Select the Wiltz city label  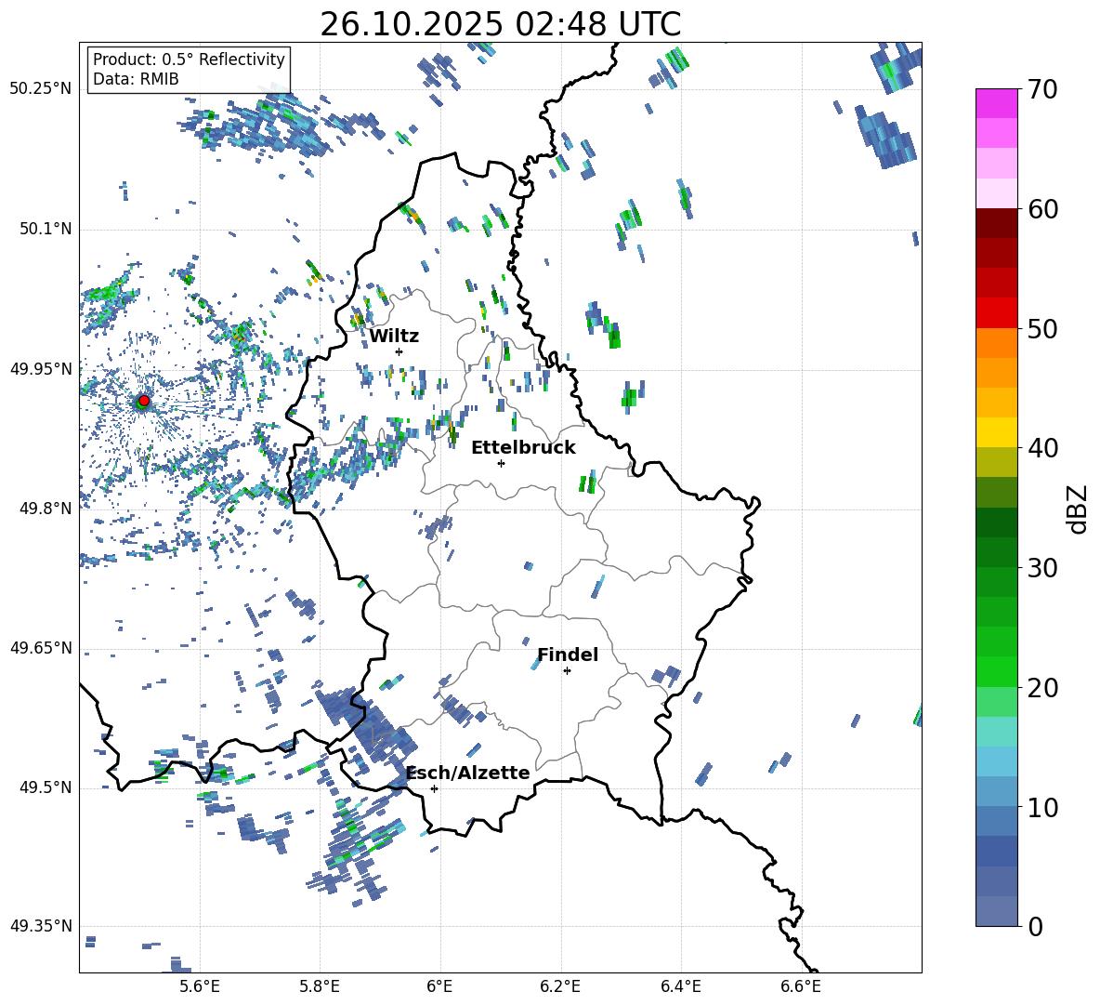point(394,336)
